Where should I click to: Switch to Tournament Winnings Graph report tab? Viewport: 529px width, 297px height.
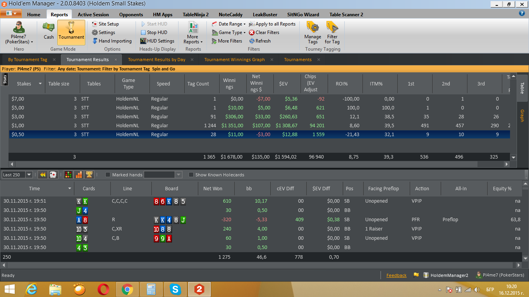235,60
